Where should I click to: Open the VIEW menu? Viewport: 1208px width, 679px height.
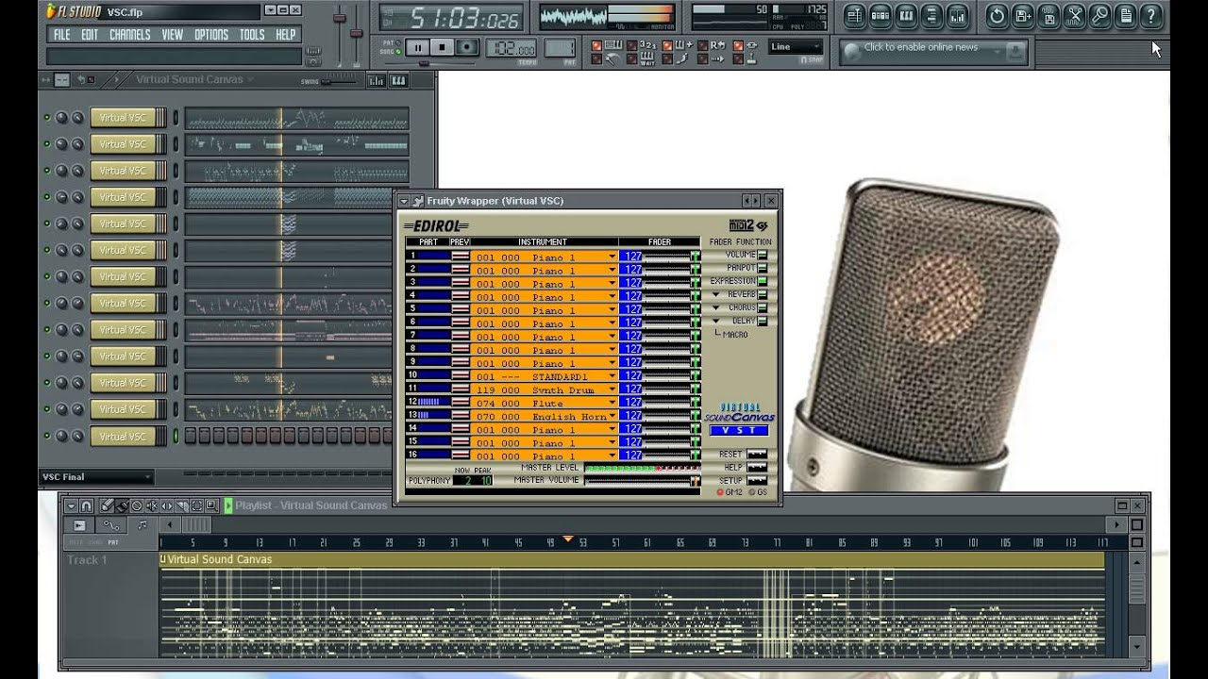point(172,35)
